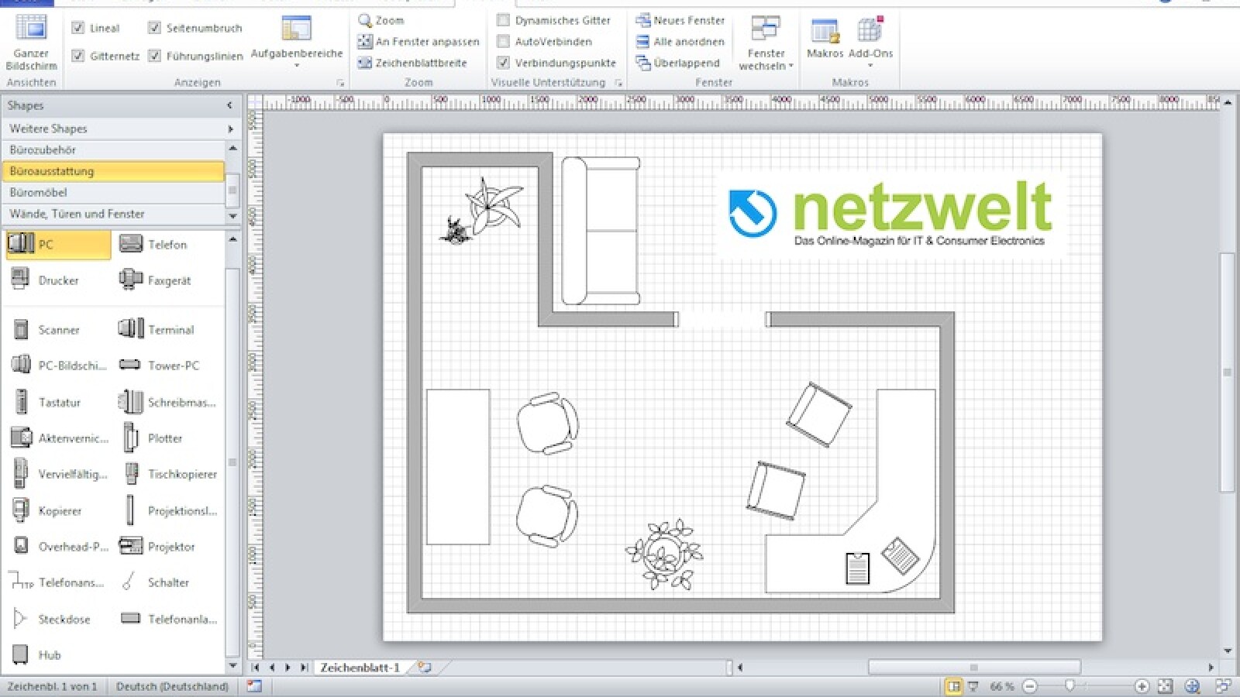Viewport: 1240px width, 697px height.
Task: Open the Makros button
Action: [825, 39]
